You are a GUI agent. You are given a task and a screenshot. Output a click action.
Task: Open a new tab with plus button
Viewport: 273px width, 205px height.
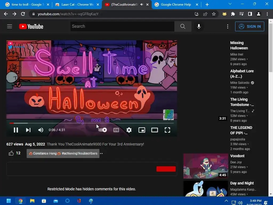point(207,5)
